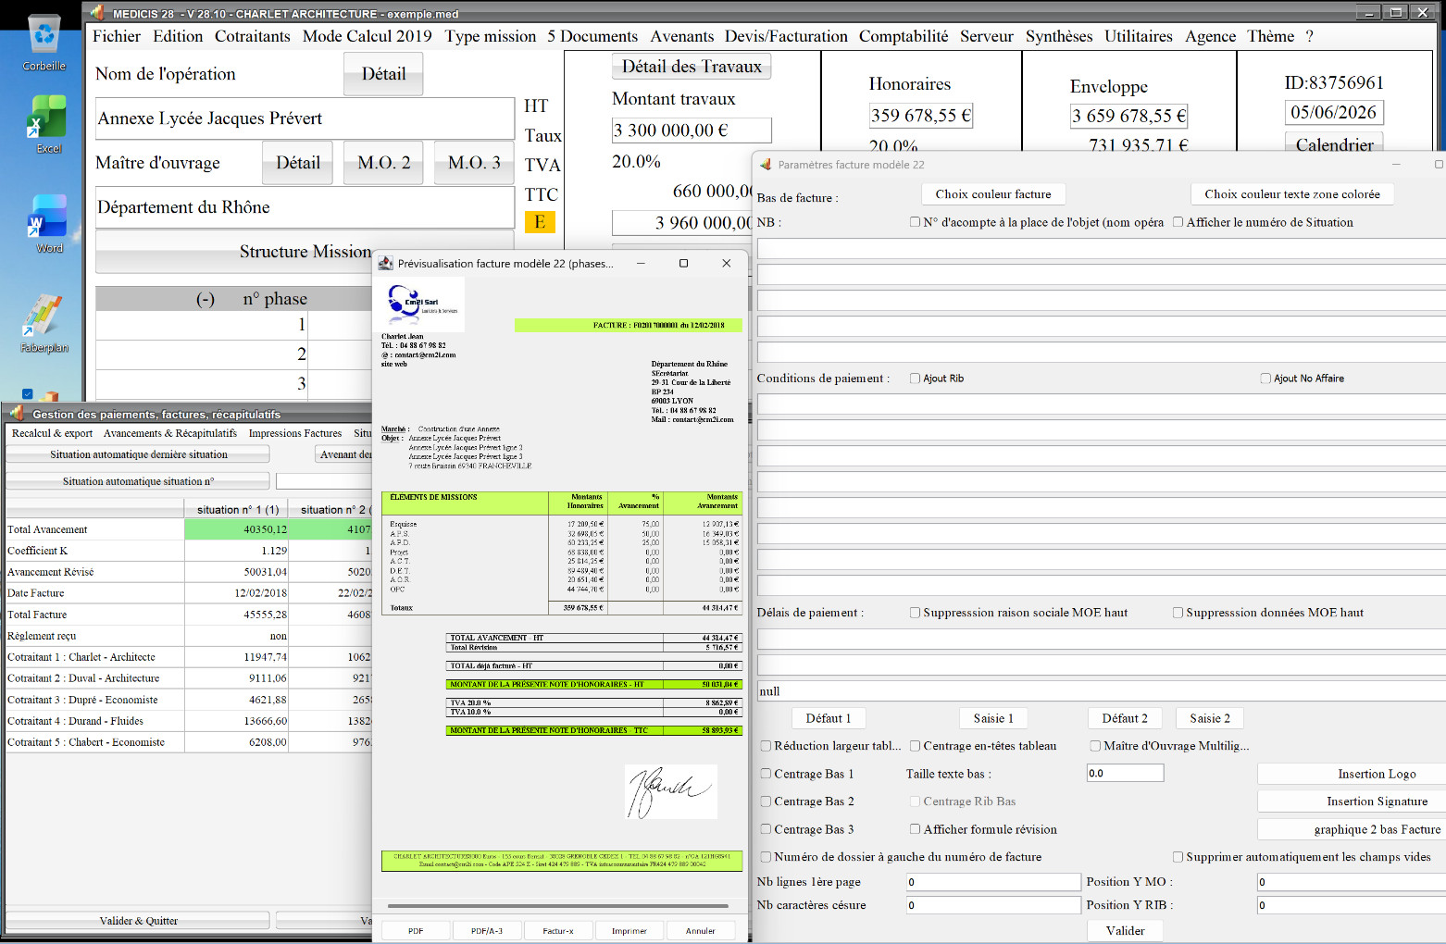
Task: Open the Comptabilité menu
Action: (x=904, y=36)
